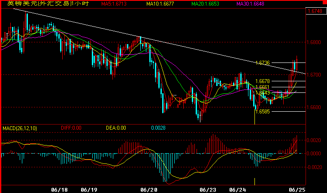
Task: Click the 1.6643 price level annotation
Action: tap(263, 93)
